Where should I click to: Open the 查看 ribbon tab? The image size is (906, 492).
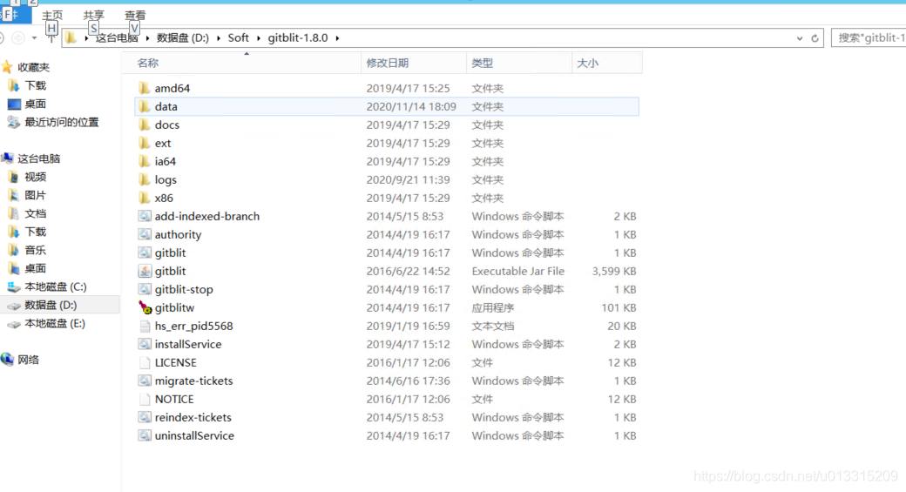pos(135,16)
